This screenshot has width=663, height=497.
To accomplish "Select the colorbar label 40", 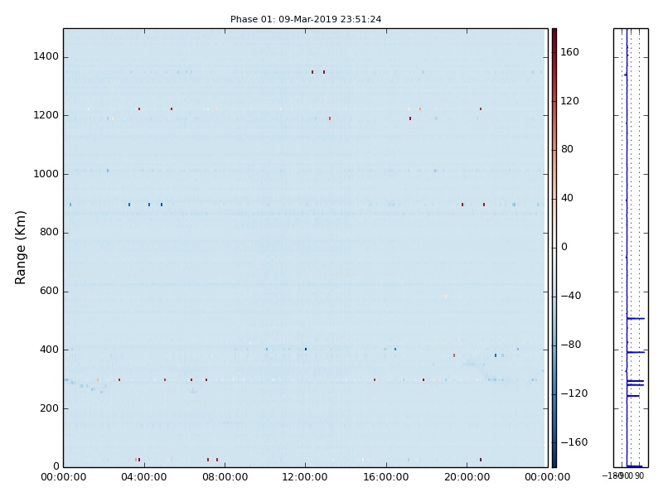I will coord(567,198).
